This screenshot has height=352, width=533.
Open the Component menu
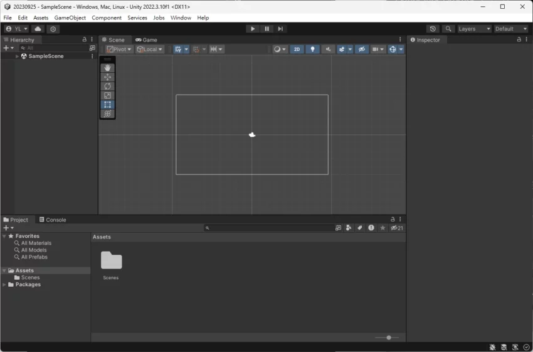107,18
